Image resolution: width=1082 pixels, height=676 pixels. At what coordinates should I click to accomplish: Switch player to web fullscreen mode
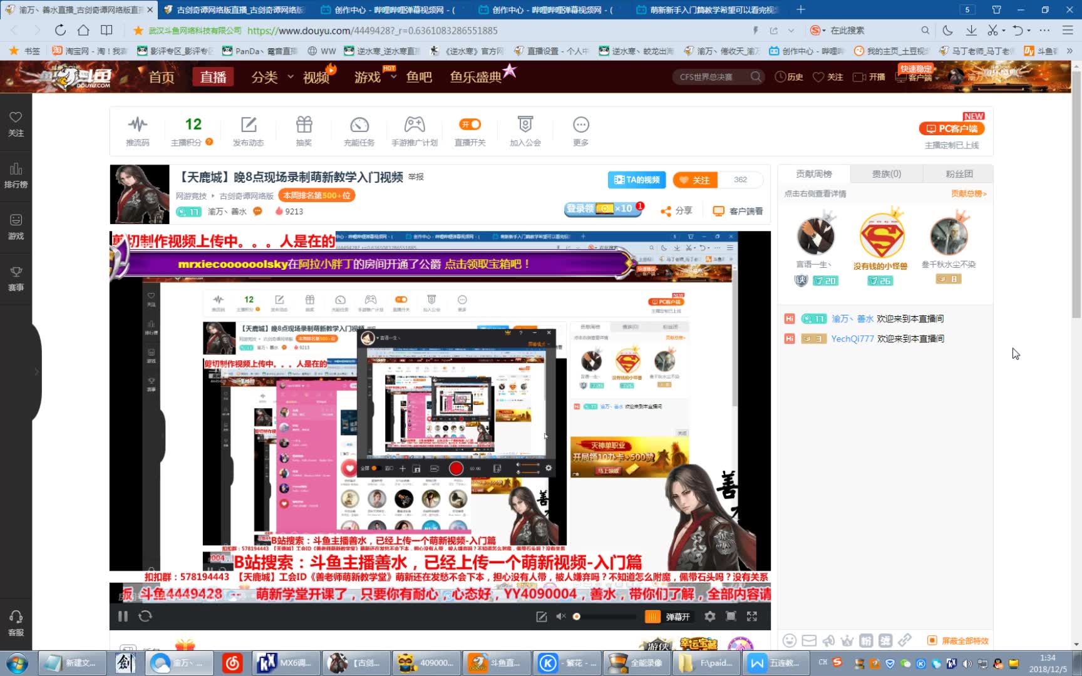[x=731, y=616]
